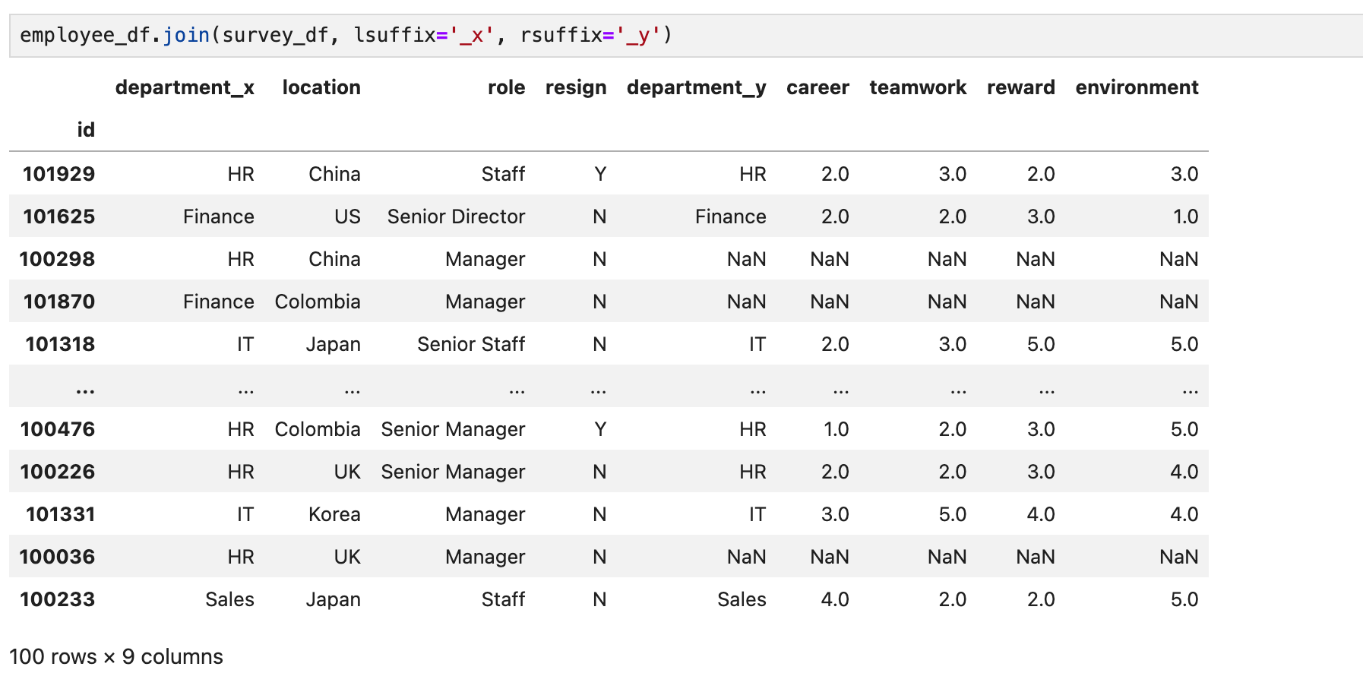
Task: Select row index 101625
Action: (x=59, y=216)
